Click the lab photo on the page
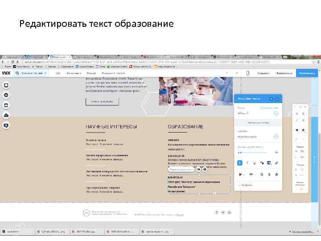Image resolution: width=321 pixels, height=241 pixels. tap(196, 91)
